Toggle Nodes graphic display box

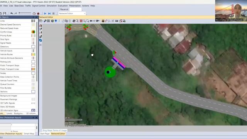(33, 73)
